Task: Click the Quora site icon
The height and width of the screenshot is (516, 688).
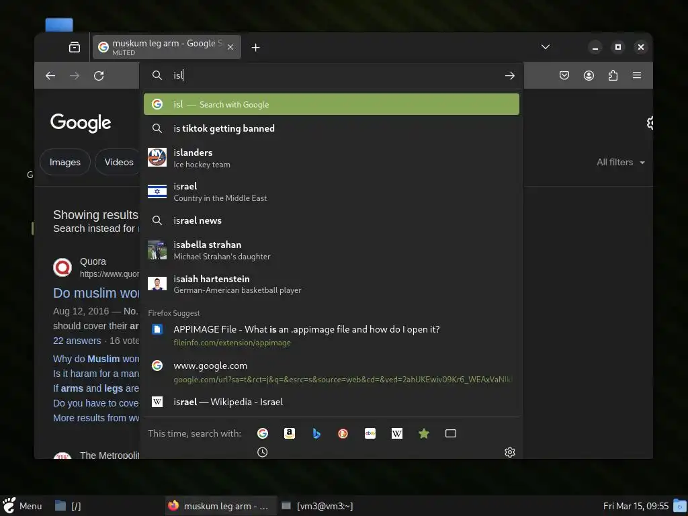Action: [62, 267]
